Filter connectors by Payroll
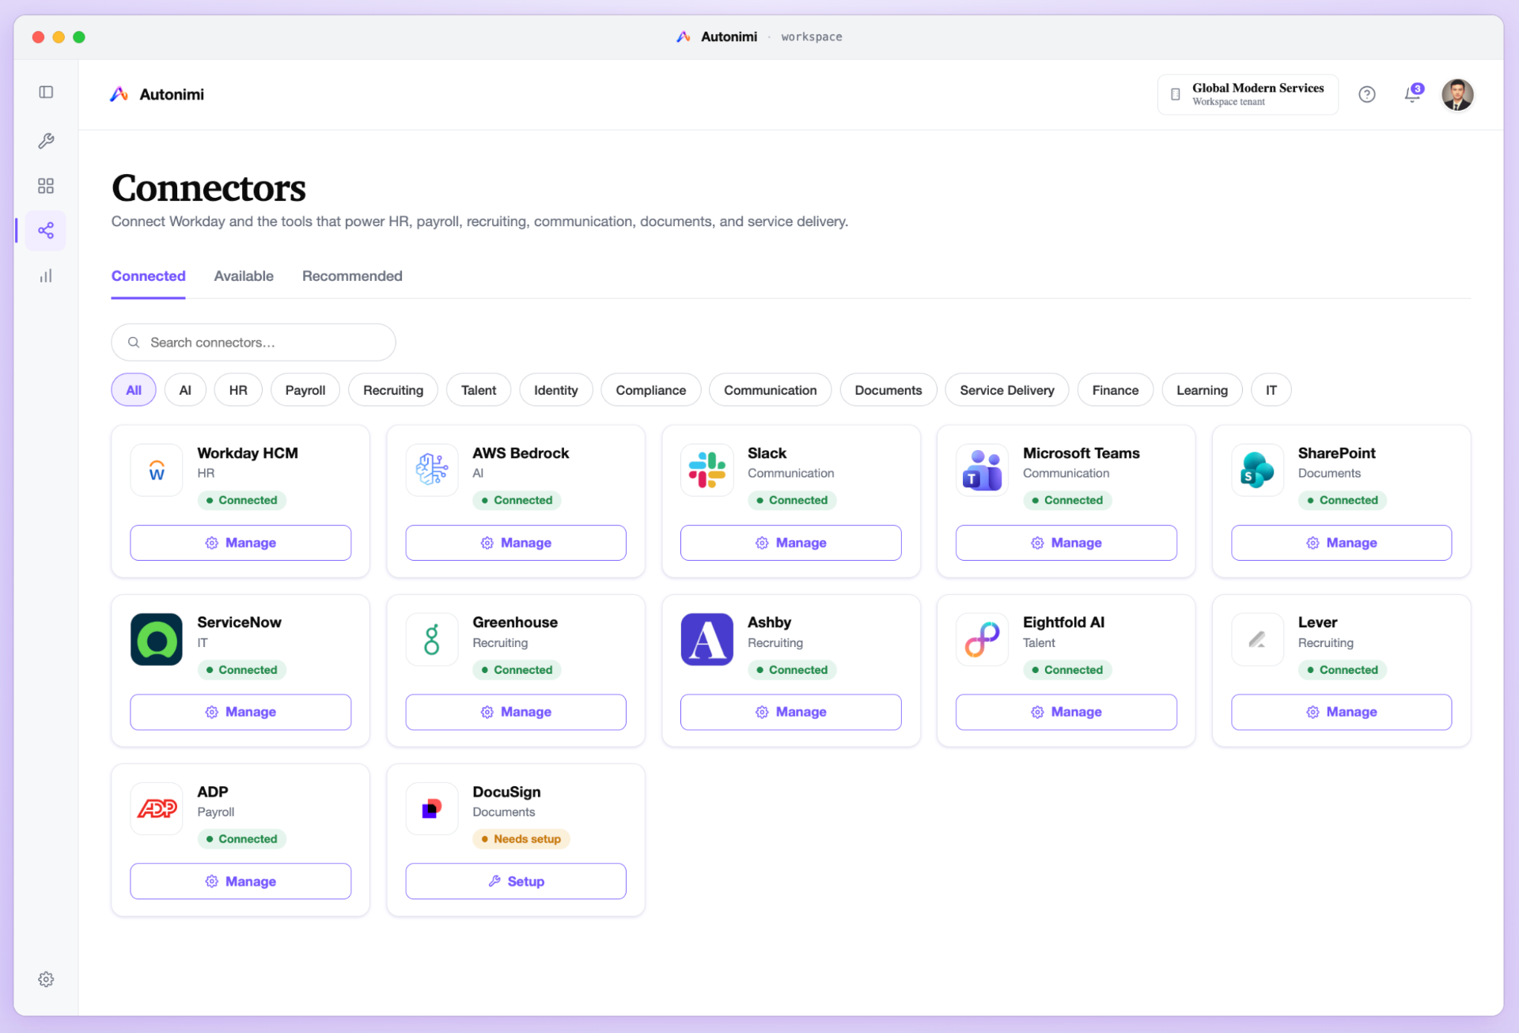Image resolution: width=1519 pixels, height=1033 pixels. pyautogui.click(x=305, y=390)
